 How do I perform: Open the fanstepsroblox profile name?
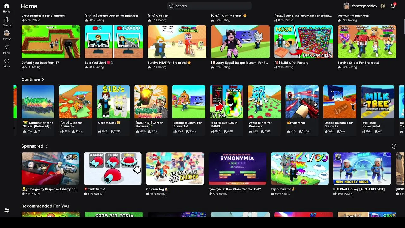(364, 6)
